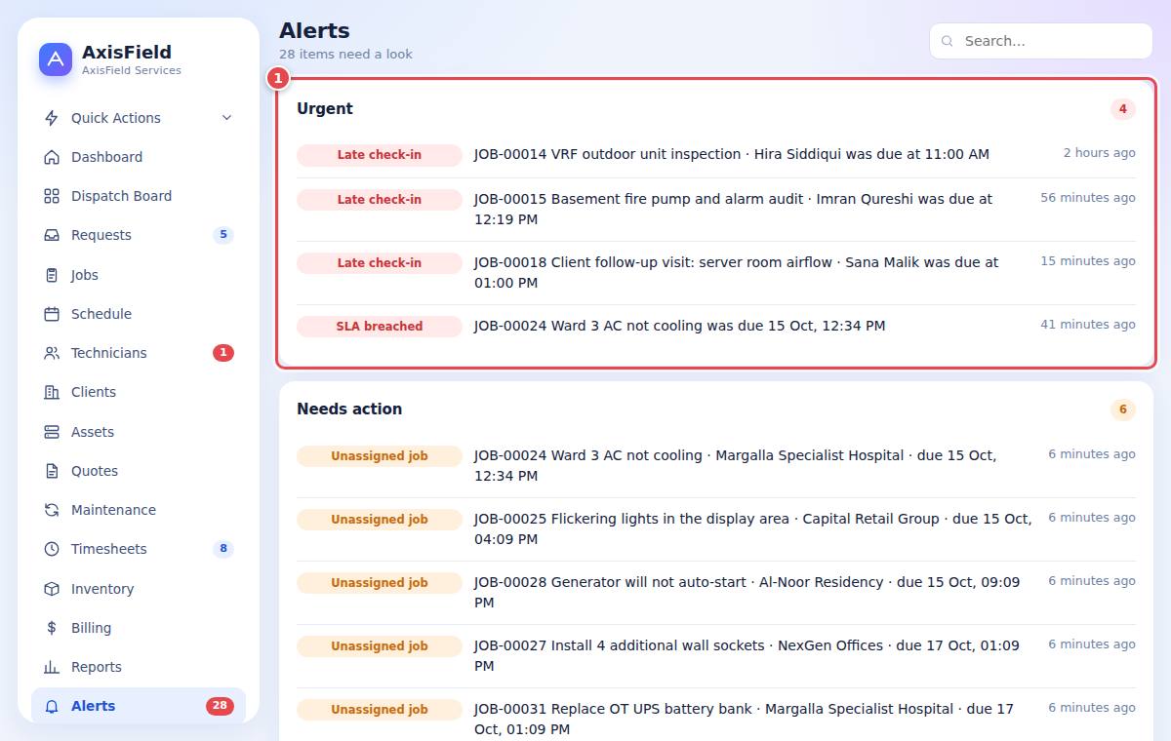Screen dimensions: 1171x741
Task: Click the "56 minutes ago" timestamp
Action: click(x=1088, y=198)
